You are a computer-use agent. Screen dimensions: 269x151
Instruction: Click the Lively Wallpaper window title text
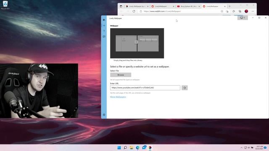[116, 18]
